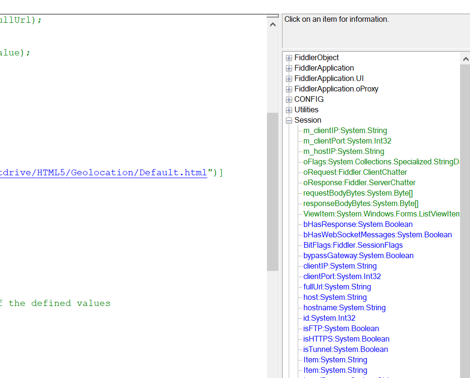Image resolution: width=470 pixels, height=378 pixels.
Task: Open the Geolocation/Default.html link in code
Action: pyautogui.click(x=103, y=173)
